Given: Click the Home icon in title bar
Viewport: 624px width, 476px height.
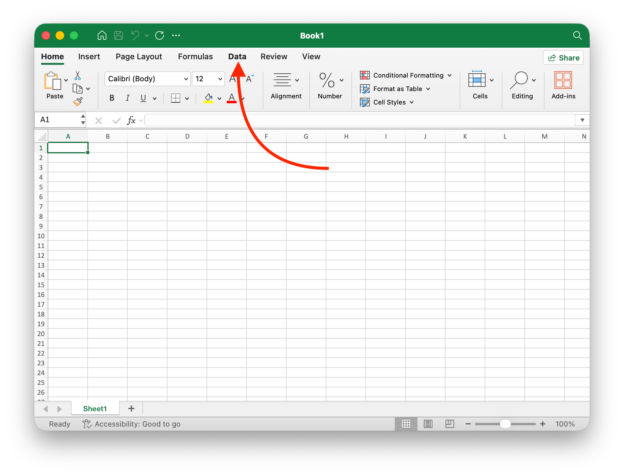Looking at the screenshot, I should coord(102,35).
